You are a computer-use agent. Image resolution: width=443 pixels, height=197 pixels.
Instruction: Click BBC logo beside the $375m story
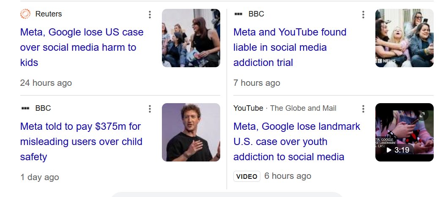click(25, 108)
